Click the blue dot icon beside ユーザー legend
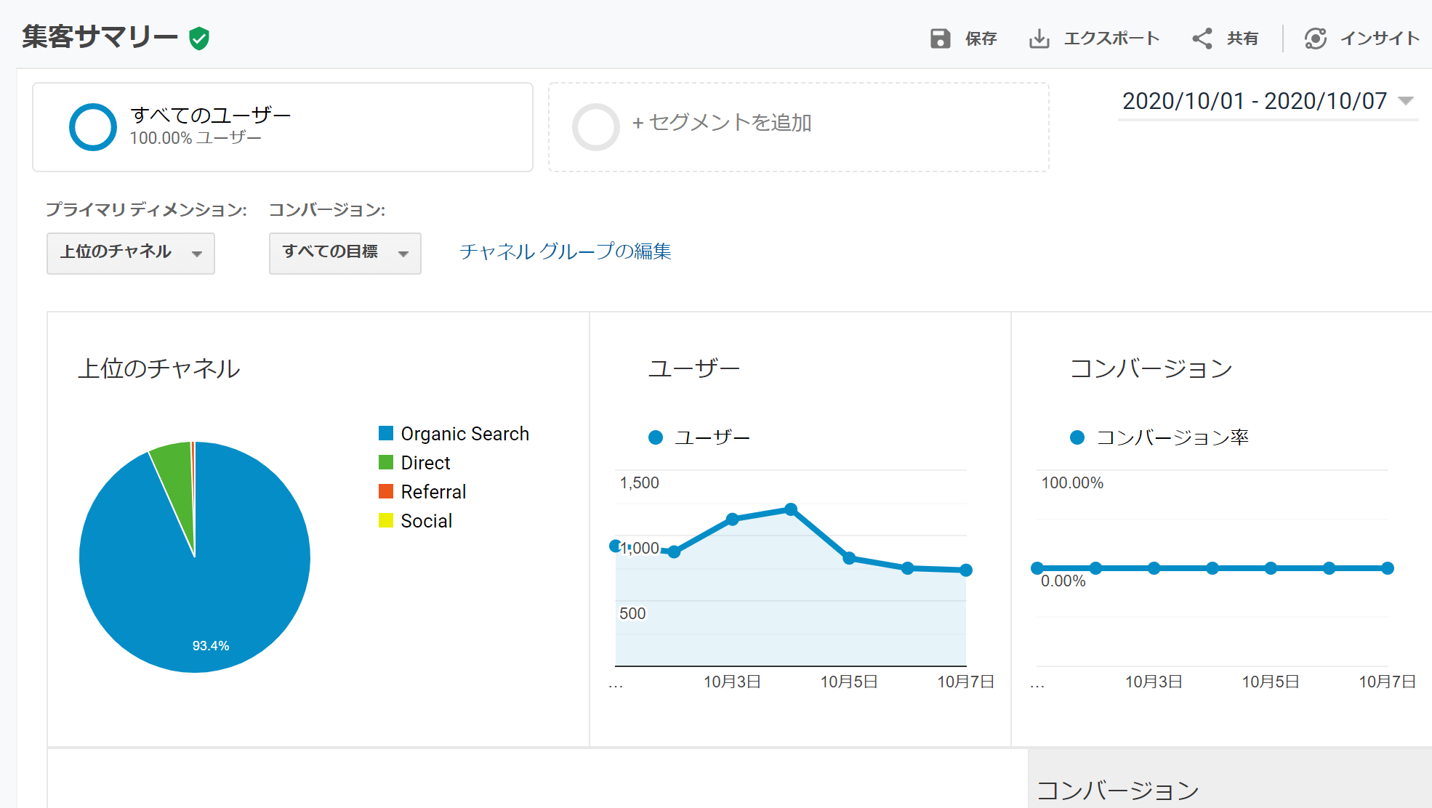 (656, 437)
